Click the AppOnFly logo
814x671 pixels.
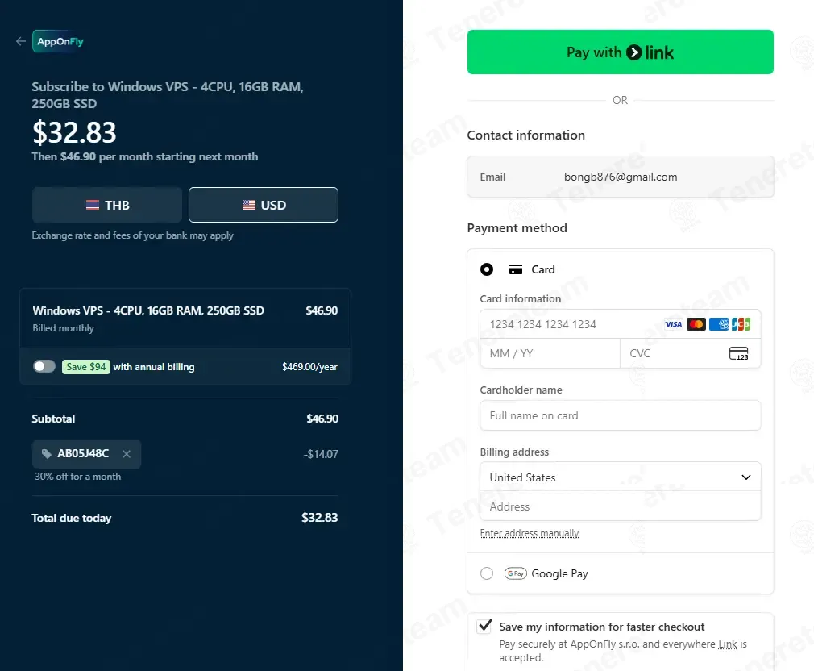coord(58,42)
